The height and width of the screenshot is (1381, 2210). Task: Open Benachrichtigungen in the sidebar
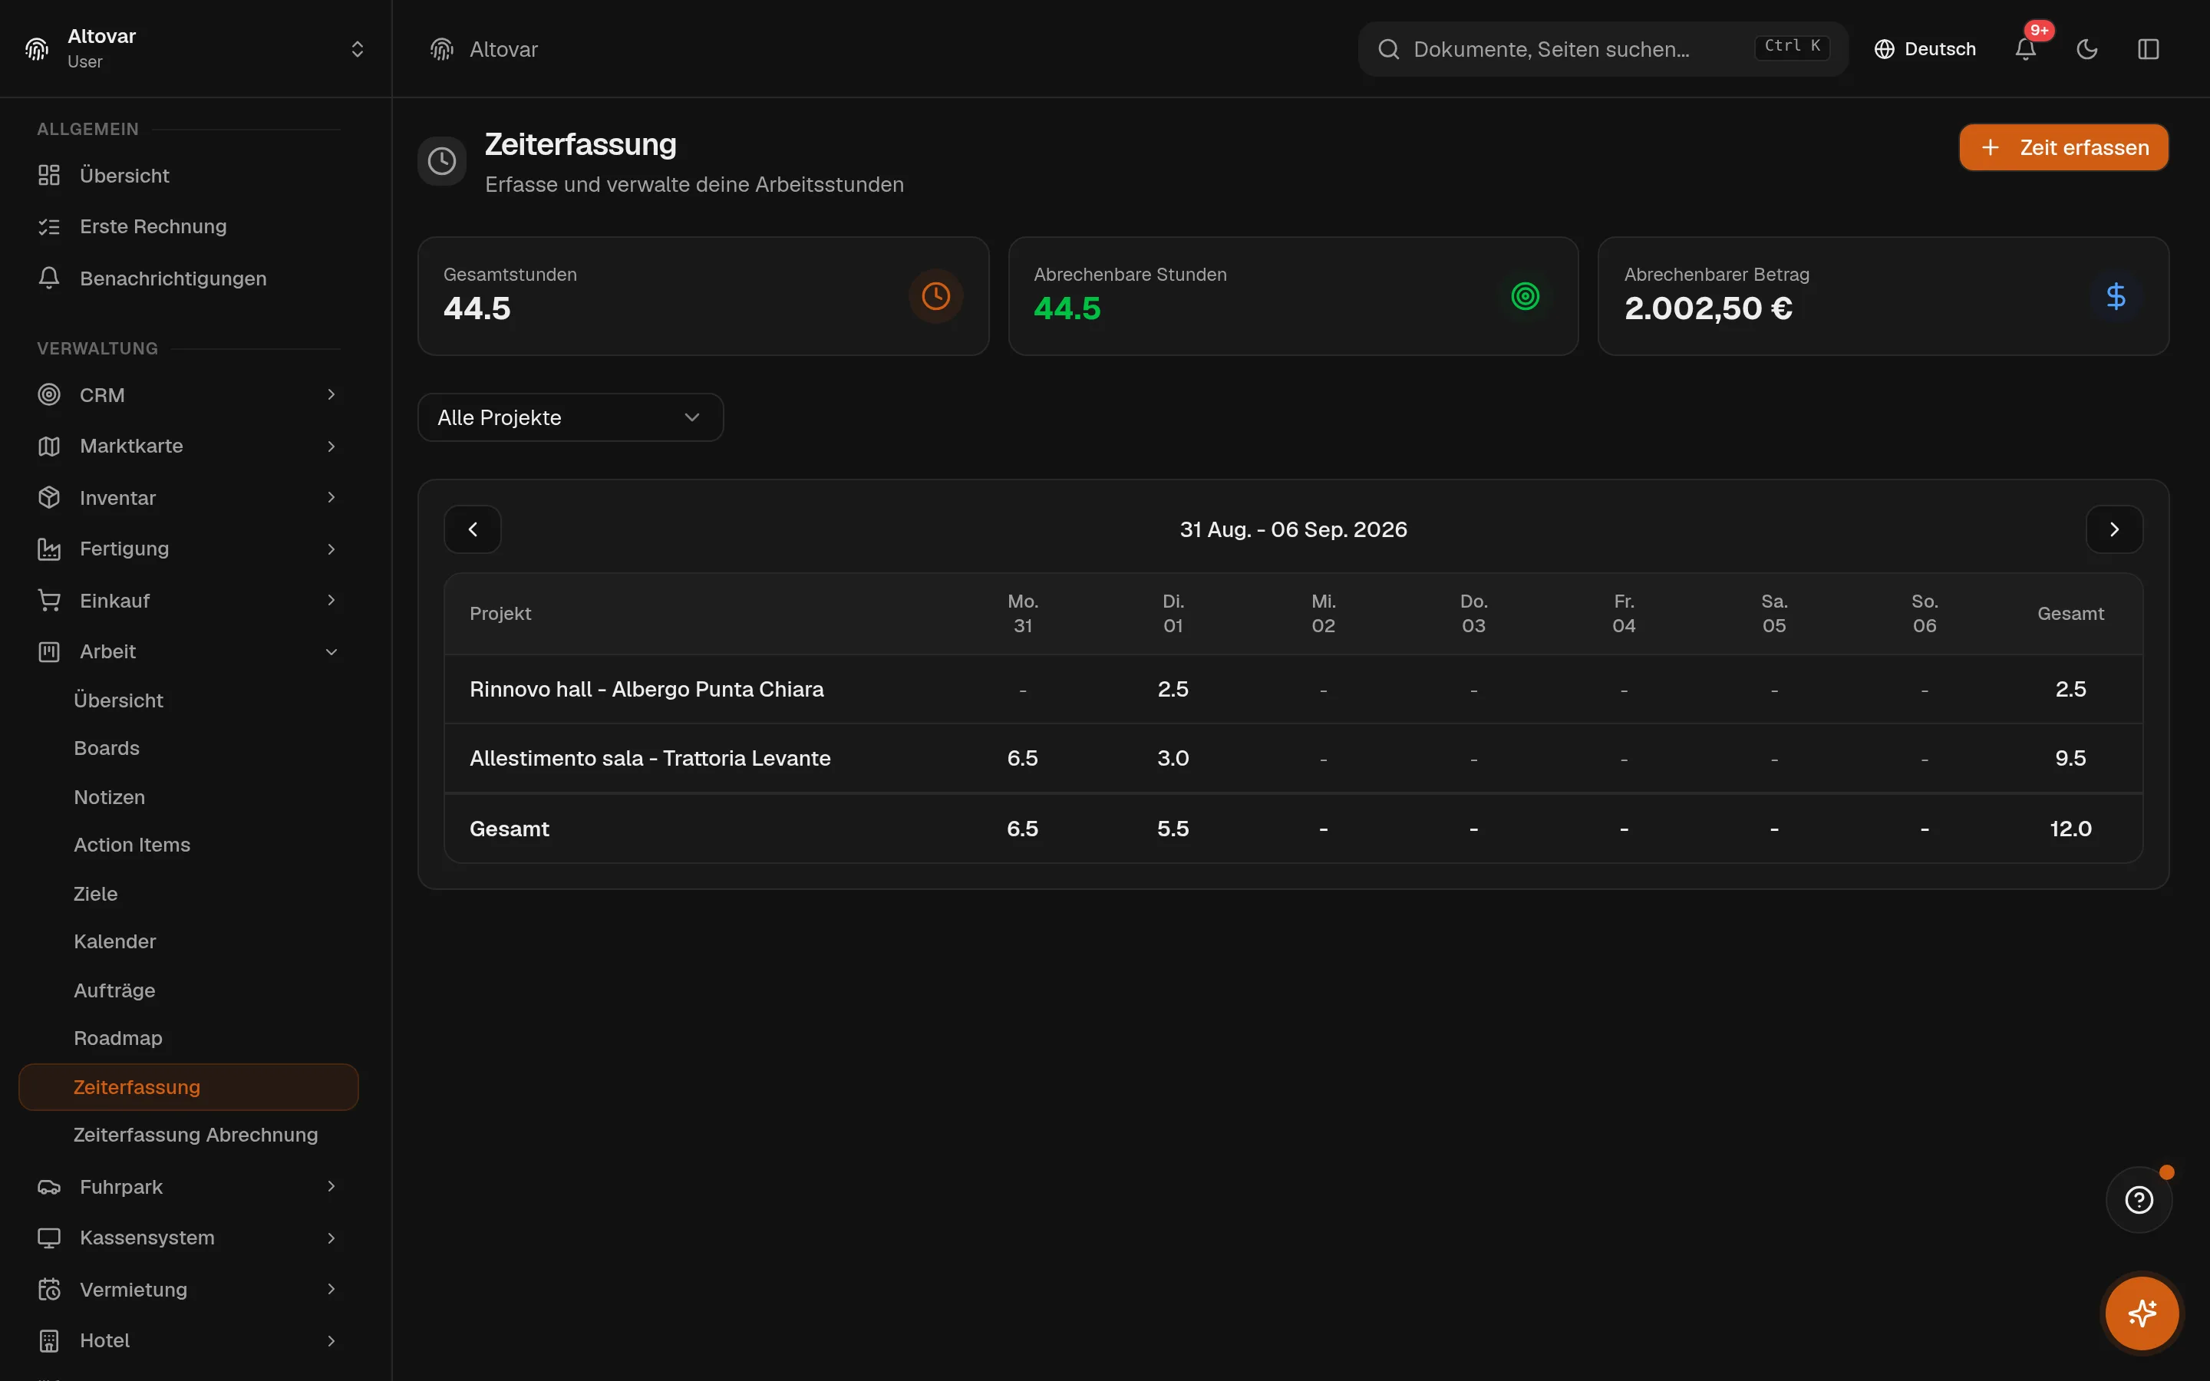pos(188,279)
